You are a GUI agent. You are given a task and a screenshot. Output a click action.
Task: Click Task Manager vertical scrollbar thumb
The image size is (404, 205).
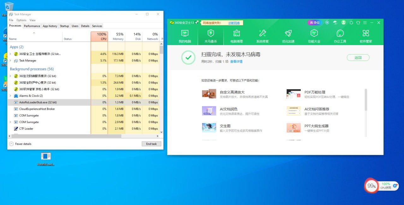click(x=161, y=50)
